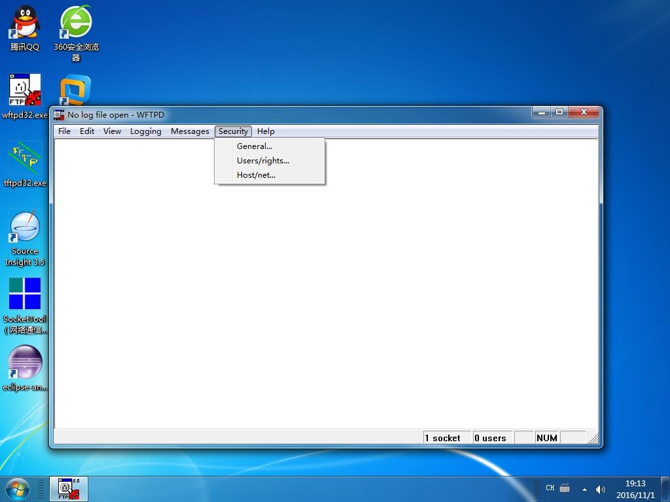
Task: Open the Help menu
Action: [266, 131]
